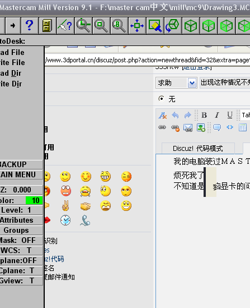
Task: Insert the handshake emoticon
Action: pyautogui.click(x=86, y=206)
